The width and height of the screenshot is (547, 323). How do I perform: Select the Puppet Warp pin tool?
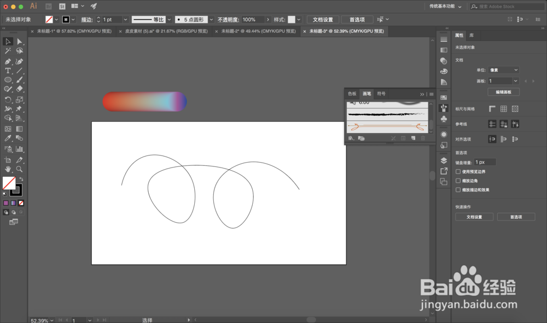click(x=20, y=109)
